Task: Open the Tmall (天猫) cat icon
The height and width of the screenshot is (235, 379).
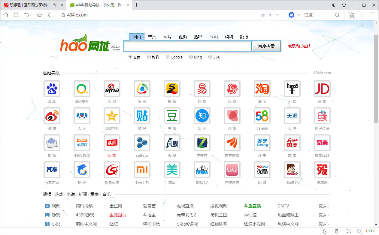Action: [292, 89]
